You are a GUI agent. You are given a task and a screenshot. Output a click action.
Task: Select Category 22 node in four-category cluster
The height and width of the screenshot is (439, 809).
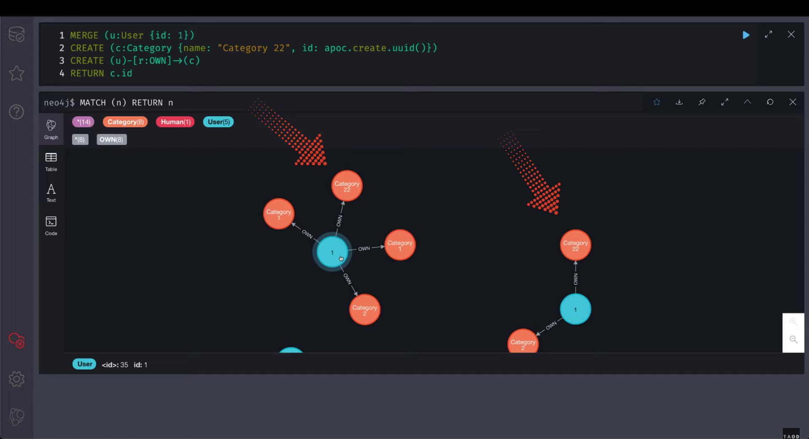tap(347, 186)
